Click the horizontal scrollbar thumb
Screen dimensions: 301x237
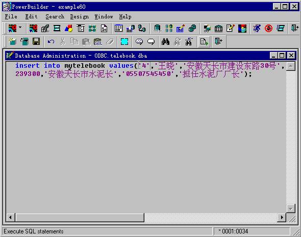(x=80, y=218)
